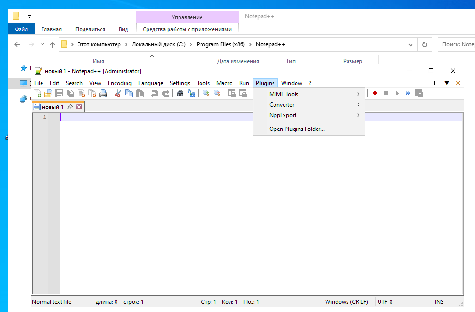Click the Explorer Up arrow
Viewport: 475px width, 312px height.
click(x=53, y=44)
